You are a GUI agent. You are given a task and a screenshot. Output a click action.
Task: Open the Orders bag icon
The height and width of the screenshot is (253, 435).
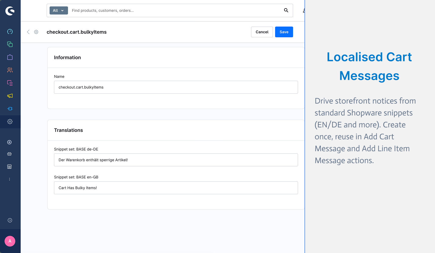click(10, 57)
